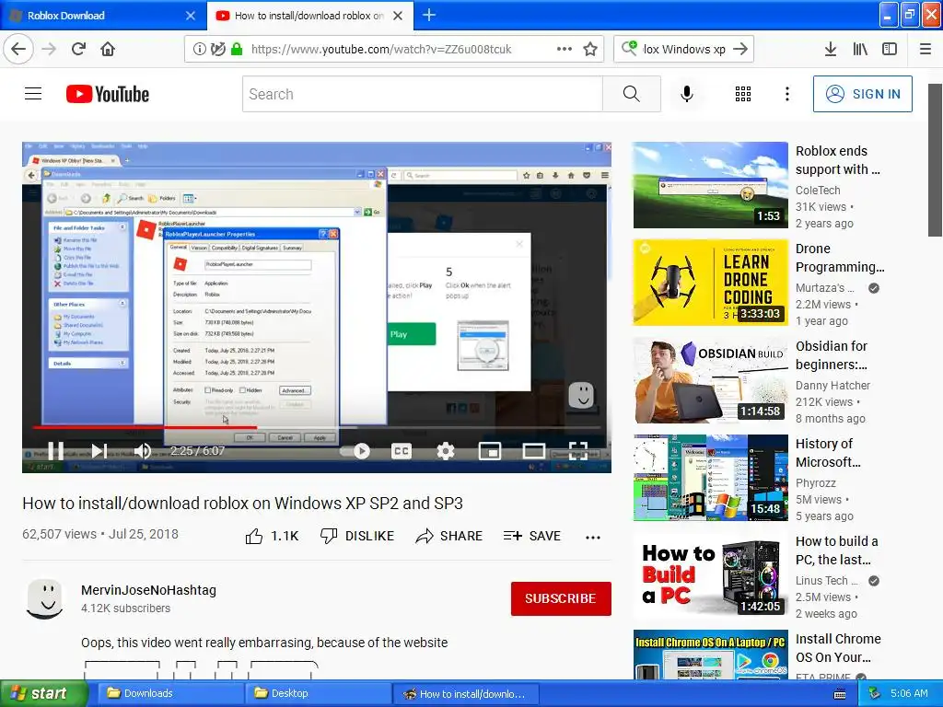Click the green padlock security icon
The image size is (943, 707).
[237, 49]
